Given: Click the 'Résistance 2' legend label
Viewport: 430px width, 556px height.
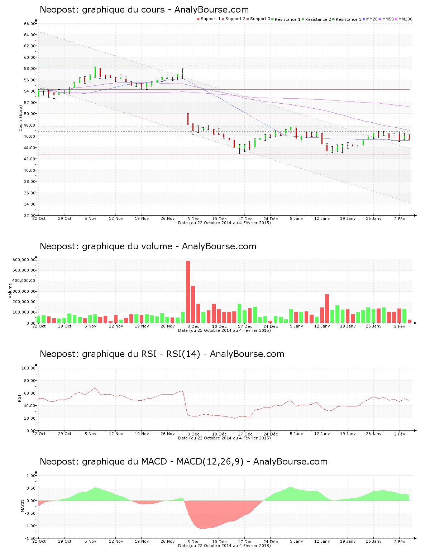Looking at the screenshot, I should pyautogui.click(x=318, y=19).
